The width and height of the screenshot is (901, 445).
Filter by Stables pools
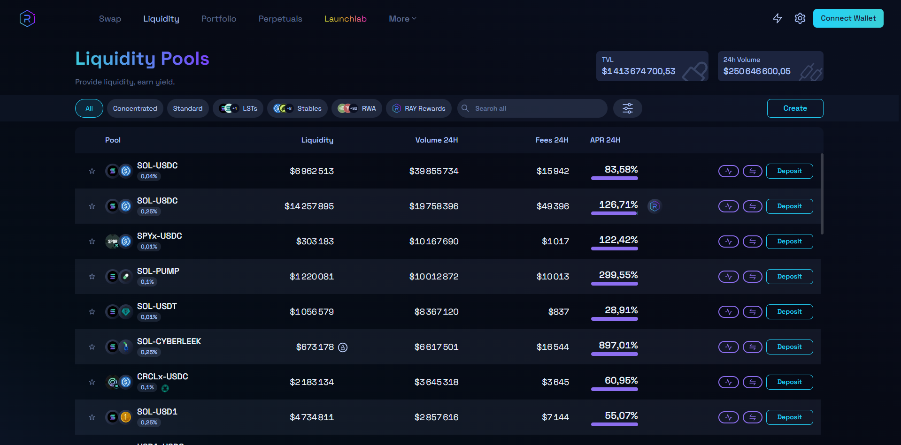tap(297, 108)
